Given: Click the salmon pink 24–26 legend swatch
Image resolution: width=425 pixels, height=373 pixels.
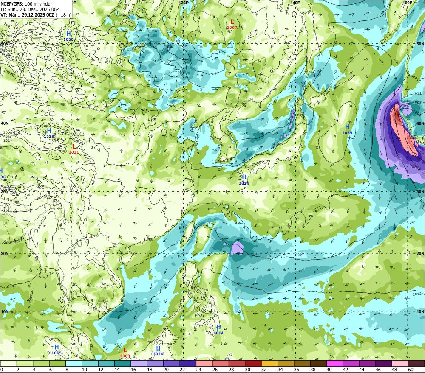Looking at the screenshot, I should [204, 364].
